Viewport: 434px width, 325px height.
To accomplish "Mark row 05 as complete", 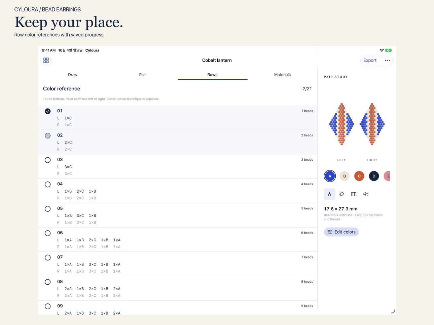I will pyautogui.click(x=48, y=209).
